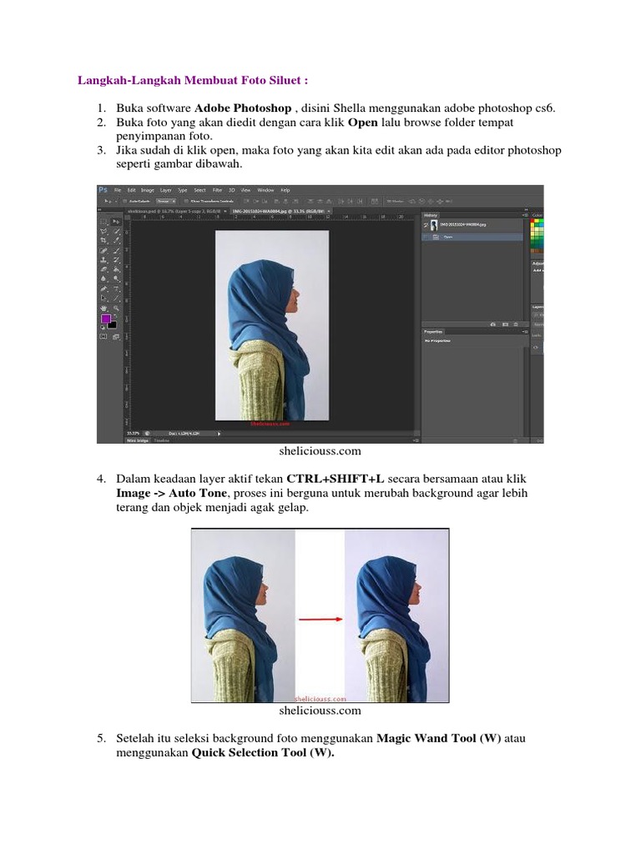
Task: Select the Dodge tool
Action: pos(117,279)
